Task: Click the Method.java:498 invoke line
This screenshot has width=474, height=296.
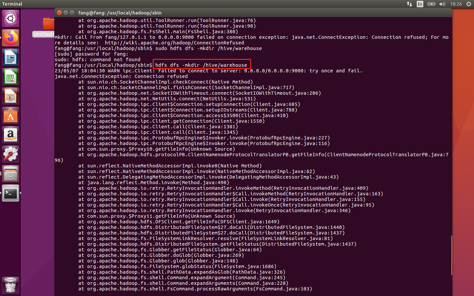Action: point(154,183)
